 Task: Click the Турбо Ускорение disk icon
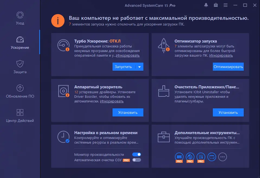(x=63, y=45)
